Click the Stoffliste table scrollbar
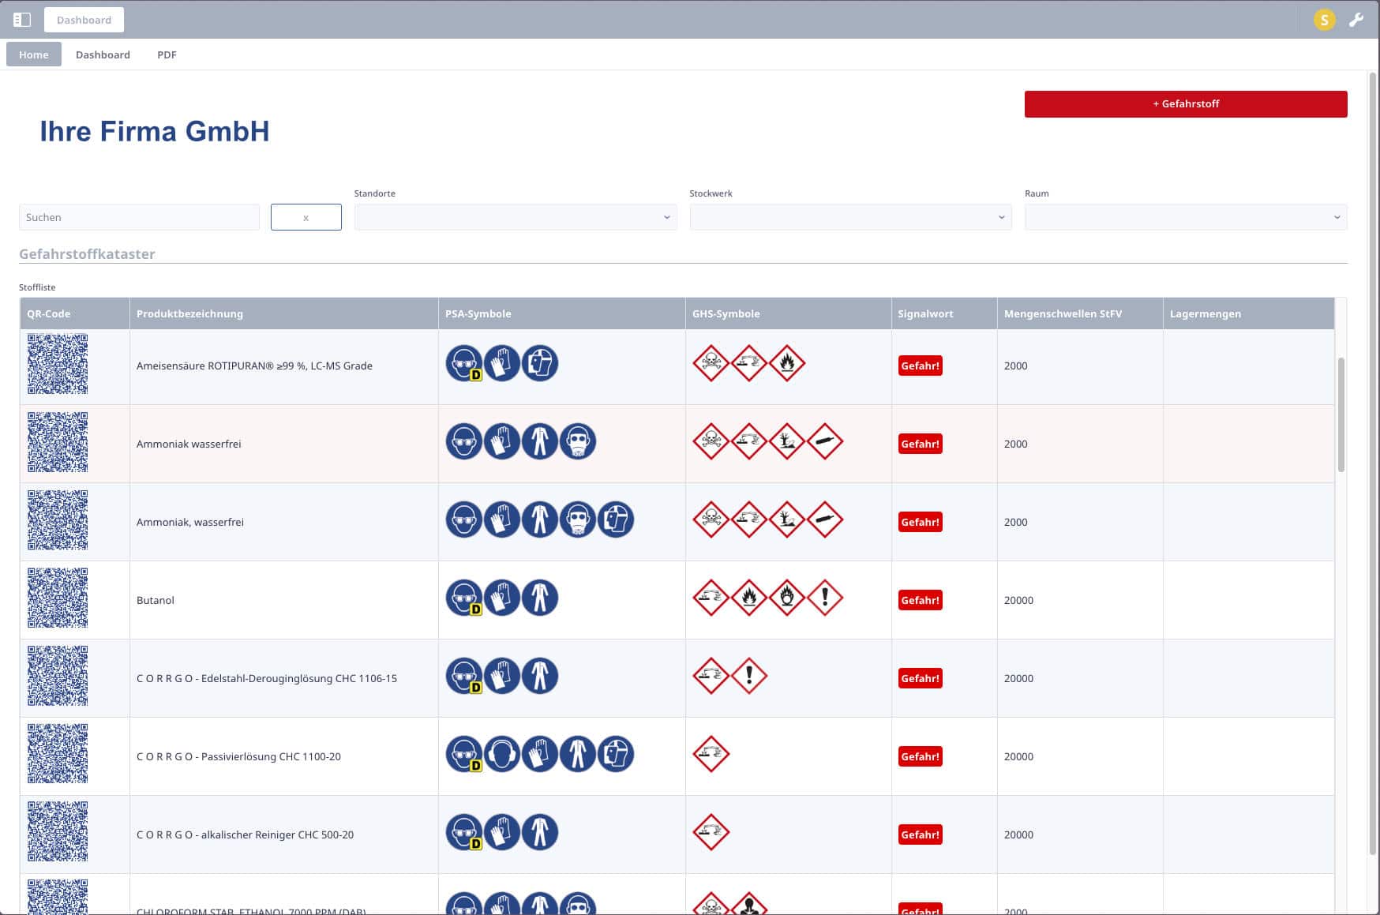Screen dimensions: 1380x915 [1341, 415]
